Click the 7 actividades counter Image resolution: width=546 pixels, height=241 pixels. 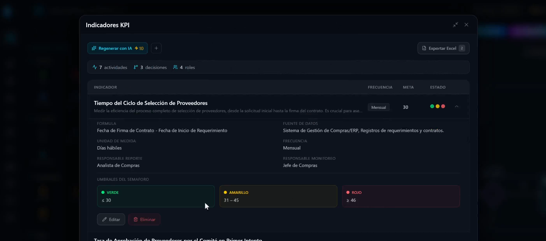pyautogui.click(x=110, y=67)
